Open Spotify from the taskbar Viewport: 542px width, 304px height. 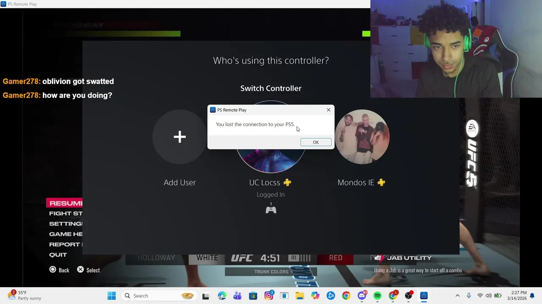coord(377,296)
